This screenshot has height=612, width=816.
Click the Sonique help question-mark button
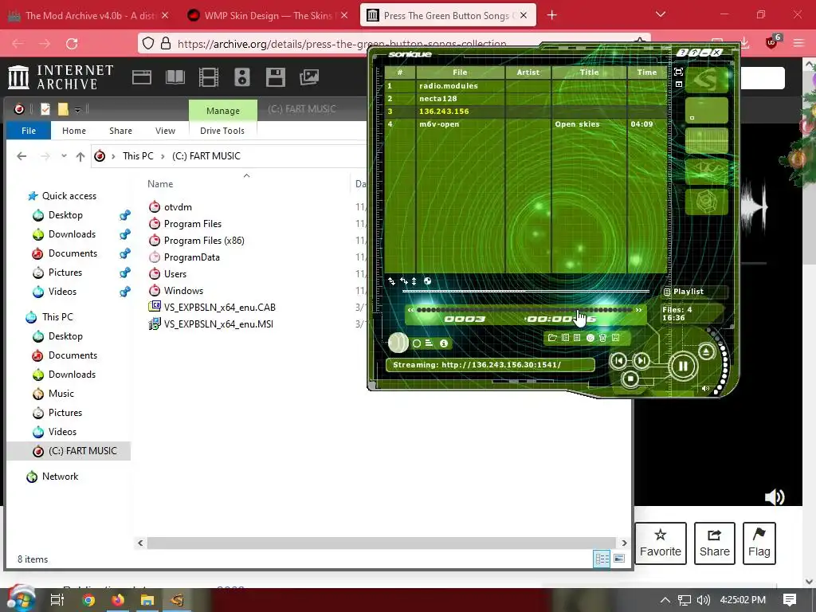click(683, 53)
